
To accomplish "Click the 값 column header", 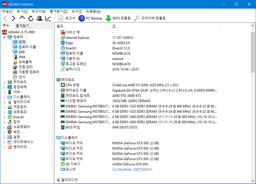I will click(x=165, y=26).
